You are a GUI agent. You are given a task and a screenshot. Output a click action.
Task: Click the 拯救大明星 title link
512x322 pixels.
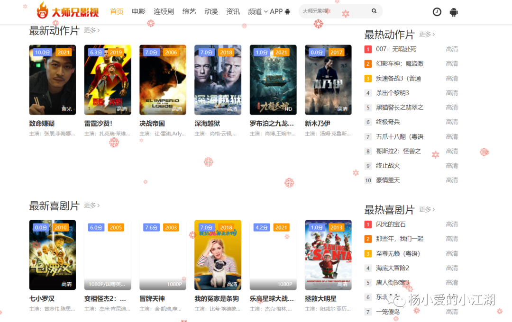pos(320,299)
